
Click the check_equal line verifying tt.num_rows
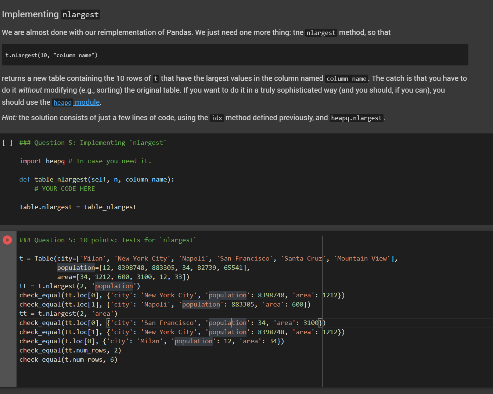70,350
